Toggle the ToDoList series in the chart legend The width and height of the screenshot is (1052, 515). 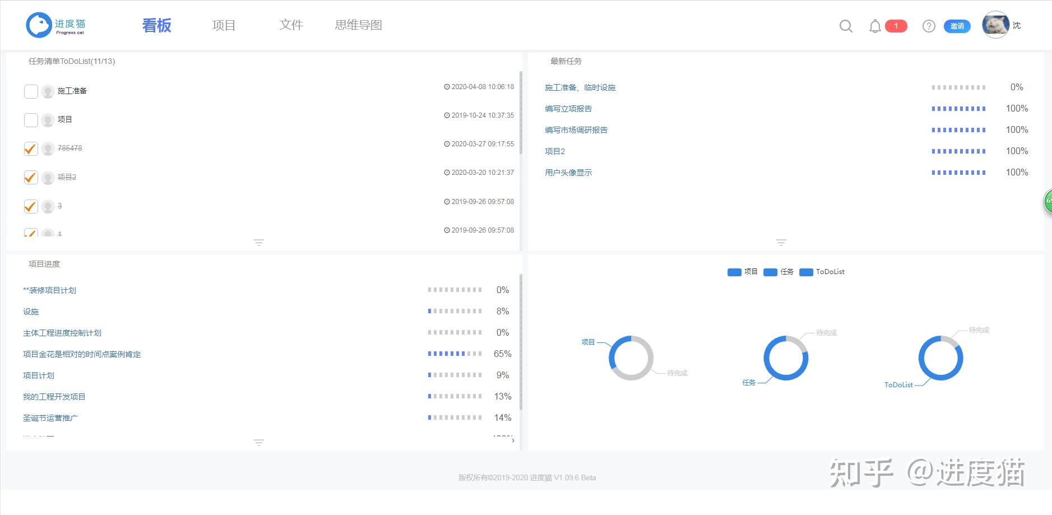pos(822,272)
